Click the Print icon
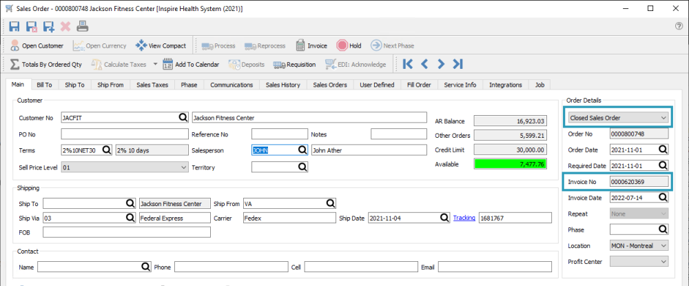The image size is (689, 286). point(82,27)
